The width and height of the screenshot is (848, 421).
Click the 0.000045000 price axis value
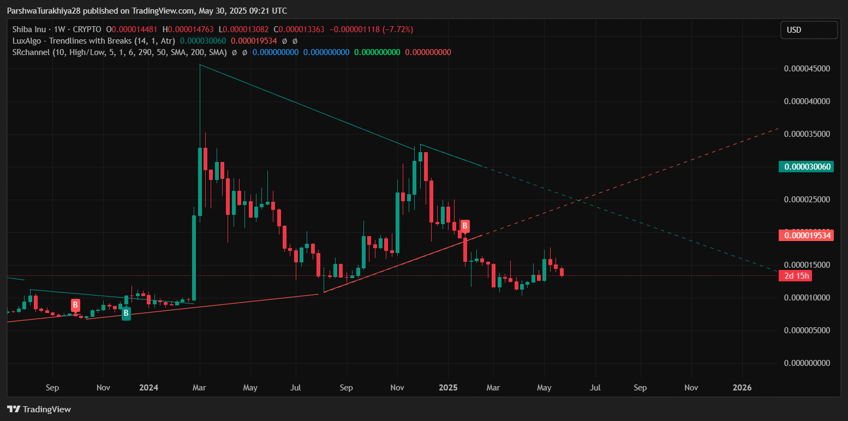click(807, 69)
